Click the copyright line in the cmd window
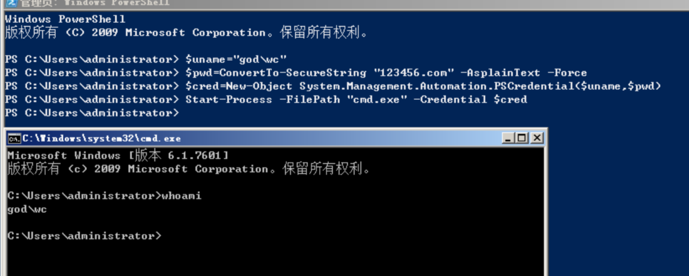The height and width of the screenshot is (276, 689). click(189, 169)
